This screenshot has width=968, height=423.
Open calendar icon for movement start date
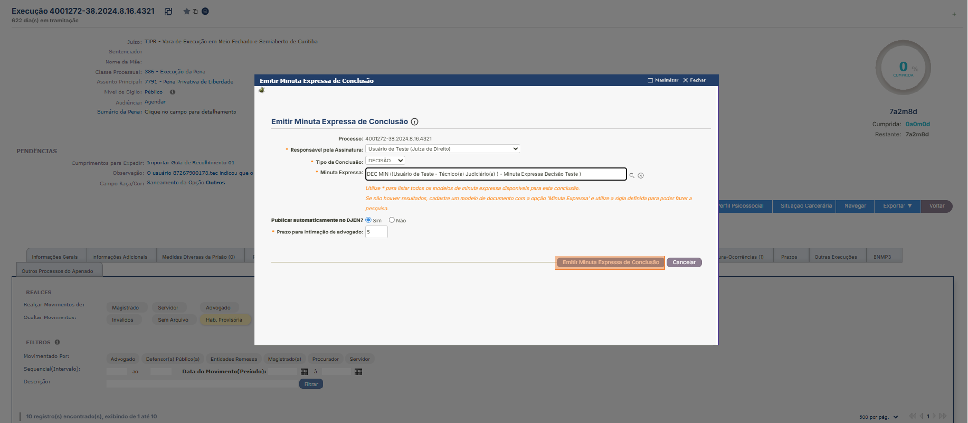pyautogui.click(x=304, y=372)
